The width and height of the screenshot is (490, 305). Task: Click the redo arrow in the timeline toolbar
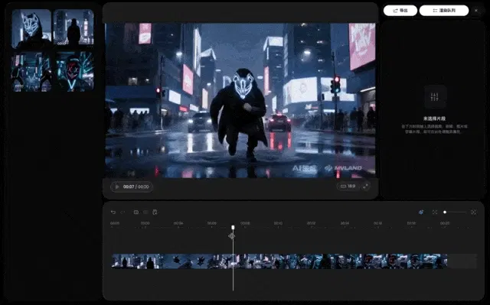pos(122,213)
